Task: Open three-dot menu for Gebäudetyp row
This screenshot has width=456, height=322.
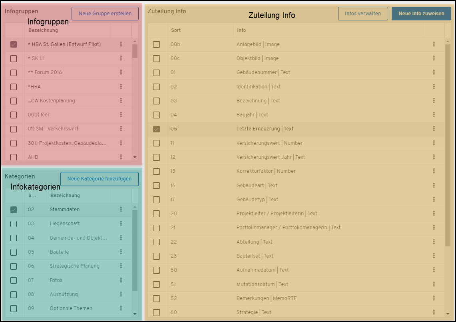Action: [434, 200]
